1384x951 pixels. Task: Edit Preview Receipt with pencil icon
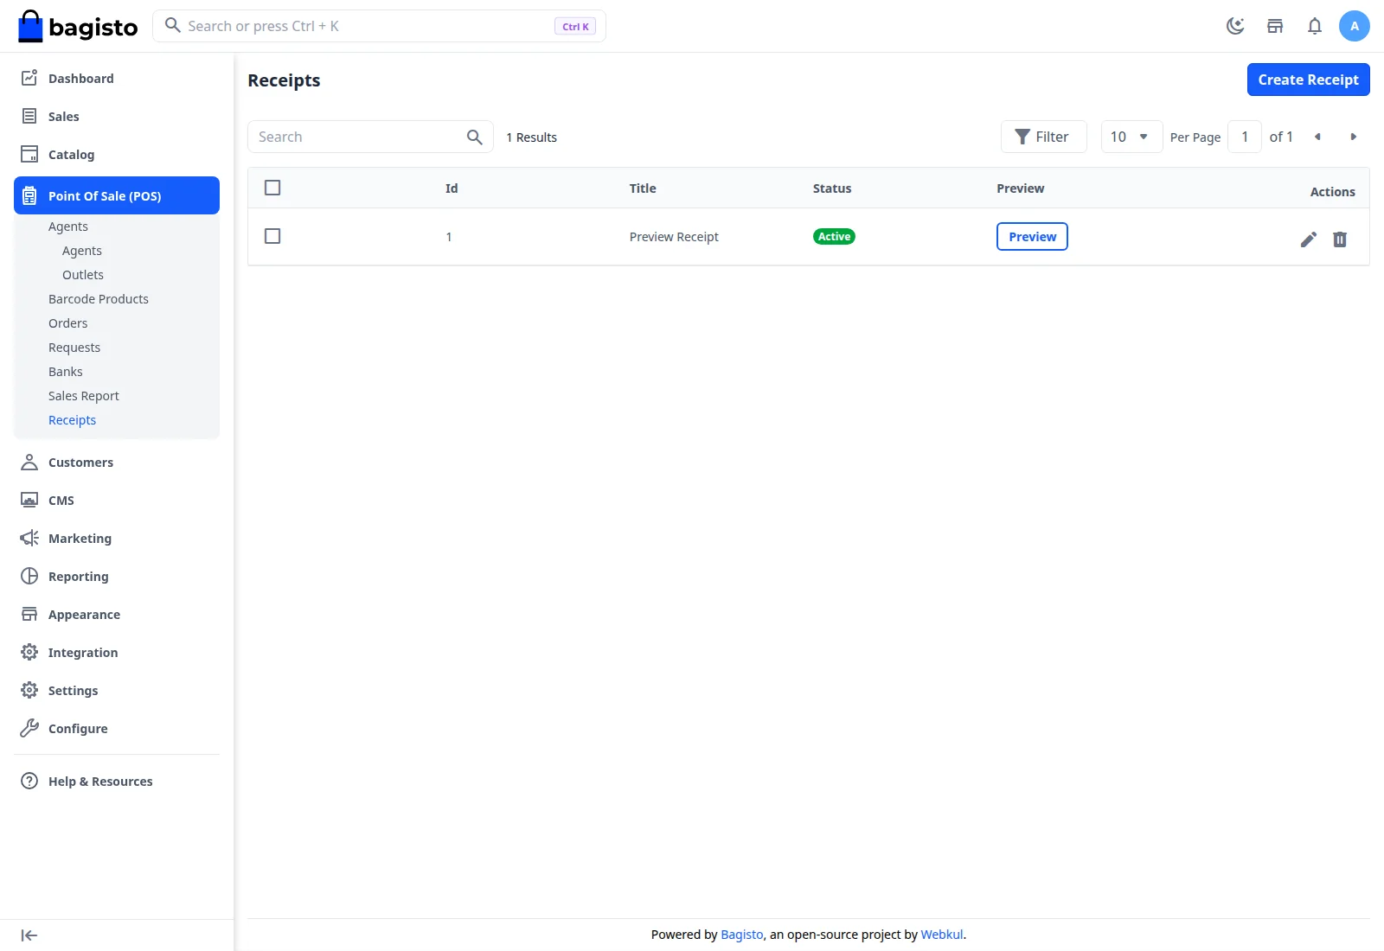(x=1309, y=239)
